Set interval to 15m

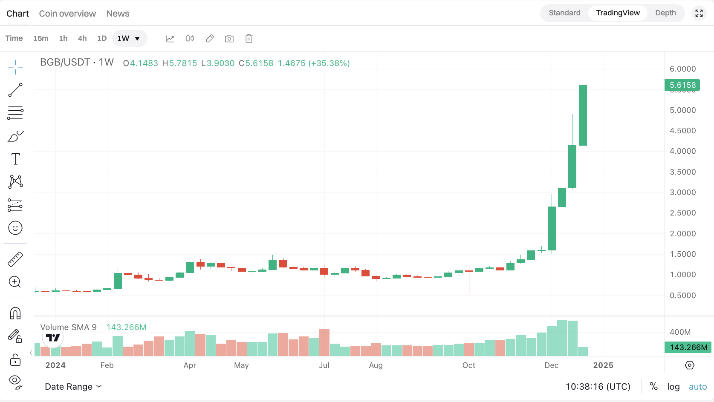(x=41, y=38)
